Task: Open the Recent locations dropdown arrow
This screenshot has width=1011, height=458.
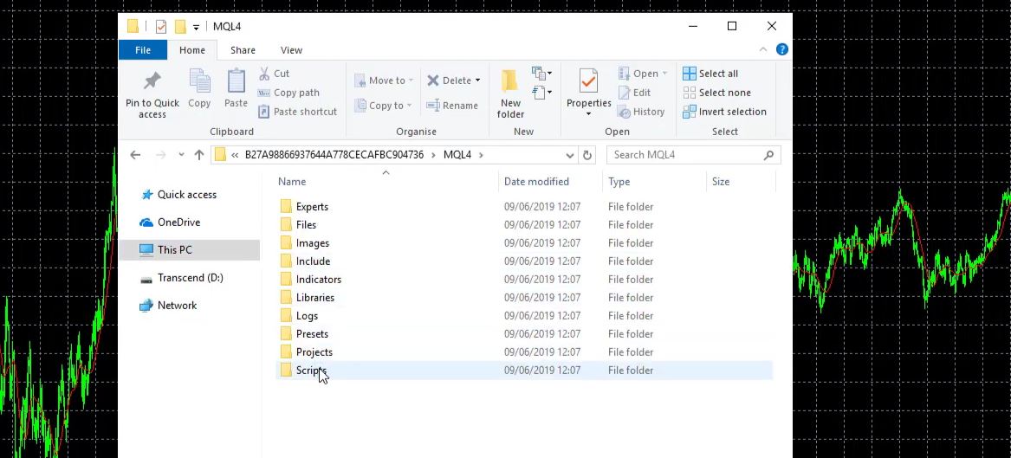Action: coord(181,155)
